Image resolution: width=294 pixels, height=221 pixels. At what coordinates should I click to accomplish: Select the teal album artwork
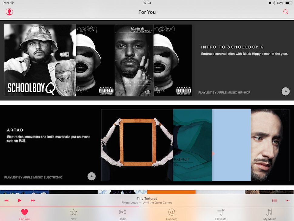pos(192,145)
